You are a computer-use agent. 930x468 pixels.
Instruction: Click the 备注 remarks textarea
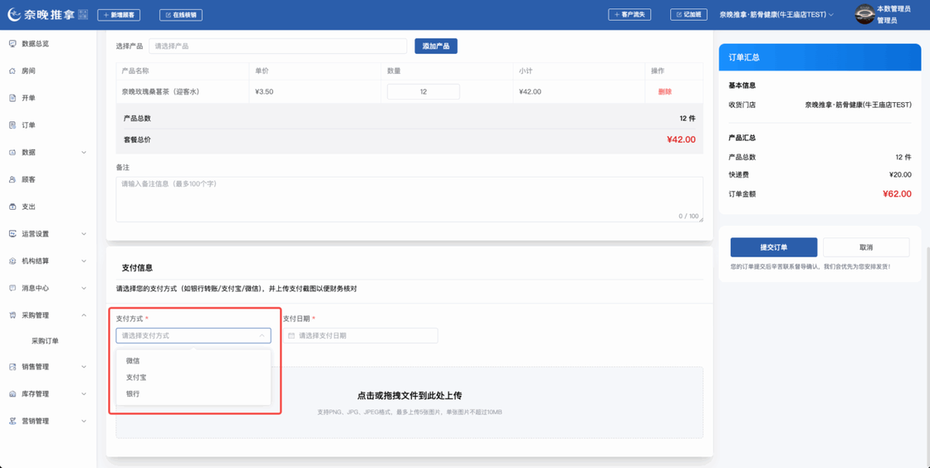[x=409, y=200]
